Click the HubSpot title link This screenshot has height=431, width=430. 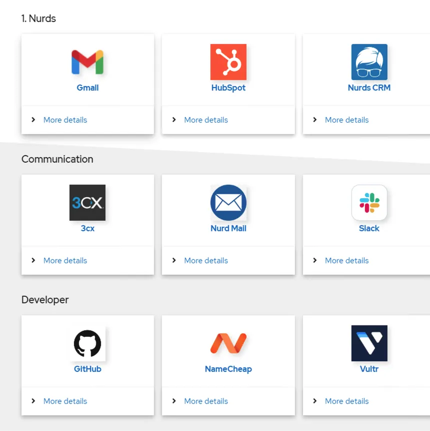(x=228, y=88)
